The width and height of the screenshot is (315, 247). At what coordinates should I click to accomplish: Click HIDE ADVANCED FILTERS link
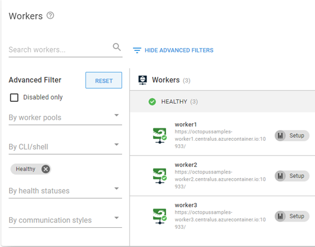point(179,50)
